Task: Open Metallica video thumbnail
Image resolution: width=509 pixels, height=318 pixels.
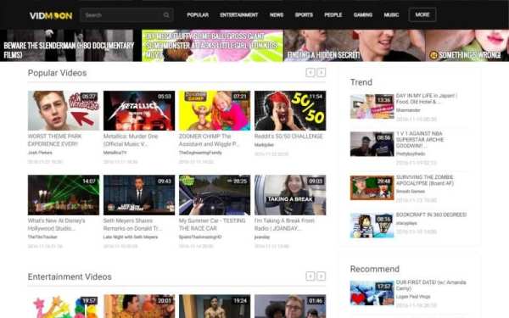Action: 139,110
